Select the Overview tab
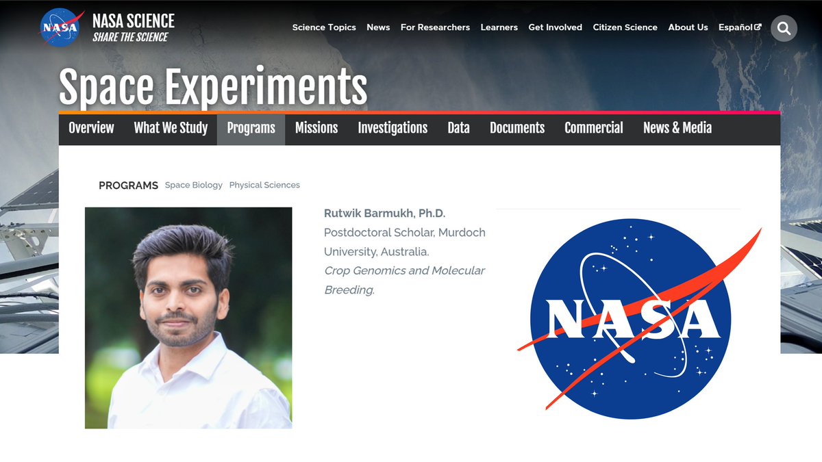Viewport: 822px width, 462px height. point(91,128)
